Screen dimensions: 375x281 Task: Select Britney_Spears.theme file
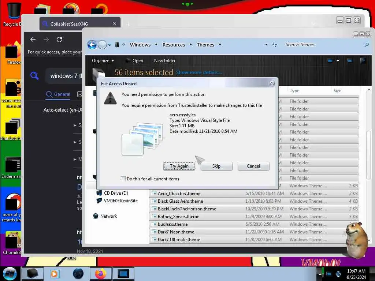[254, 217]
